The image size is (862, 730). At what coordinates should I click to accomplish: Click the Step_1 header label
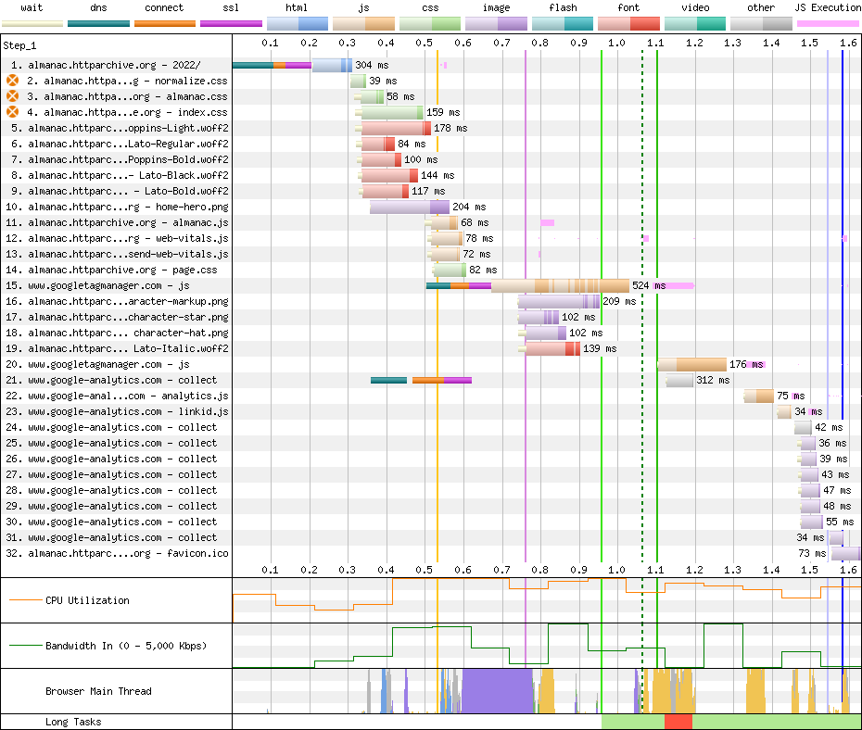pyautogui.click(x=22, y=44)
